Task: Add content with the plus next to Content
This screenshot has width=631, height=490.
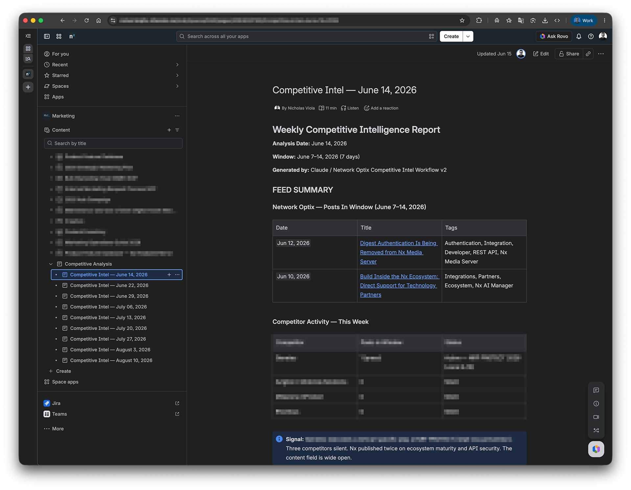Action: [169, 130]
